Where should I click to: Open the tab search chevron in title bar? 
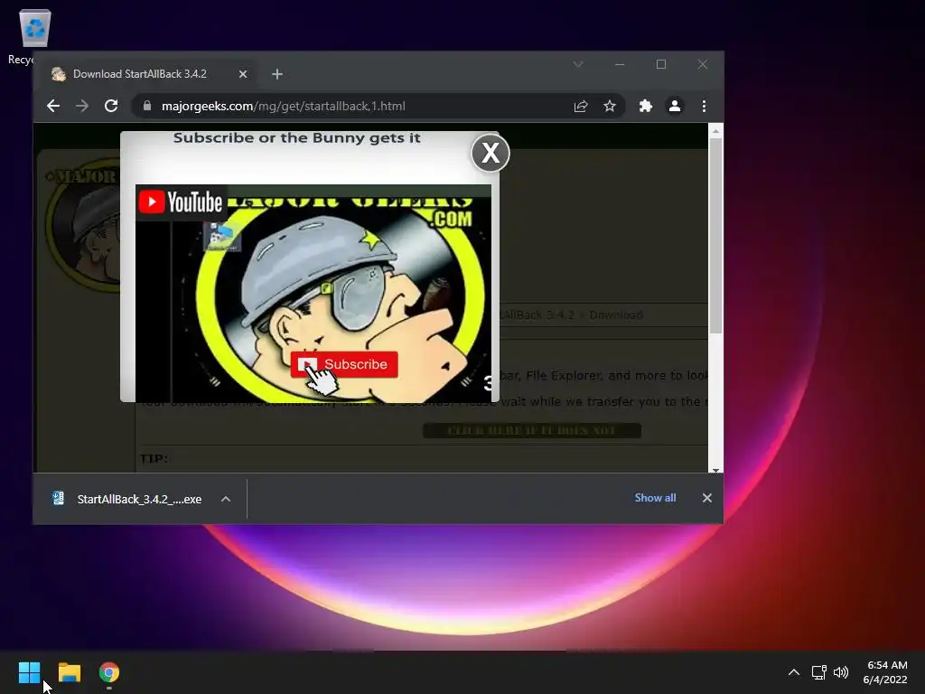pos(578,64)
